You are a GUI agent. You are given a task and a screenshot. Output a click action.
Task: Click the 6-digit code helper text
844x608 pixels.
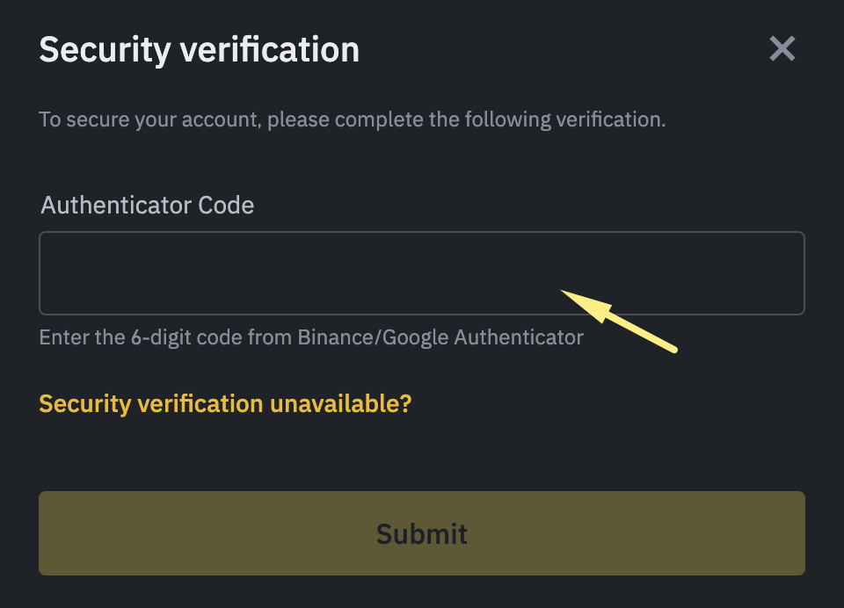311,337
